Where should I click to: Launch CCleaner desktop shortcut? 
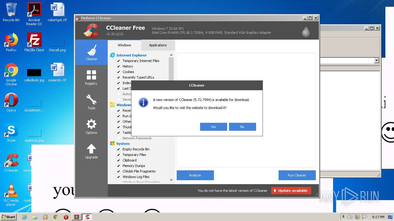coord(11,163)
